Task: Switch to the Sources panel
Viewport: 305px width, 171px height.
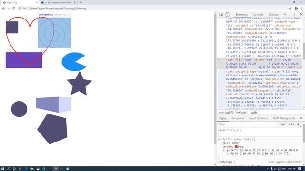Action: click(274, 15)
